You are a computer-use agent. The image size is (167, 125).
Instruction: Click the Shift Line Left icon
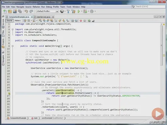[x=72, y=21]
